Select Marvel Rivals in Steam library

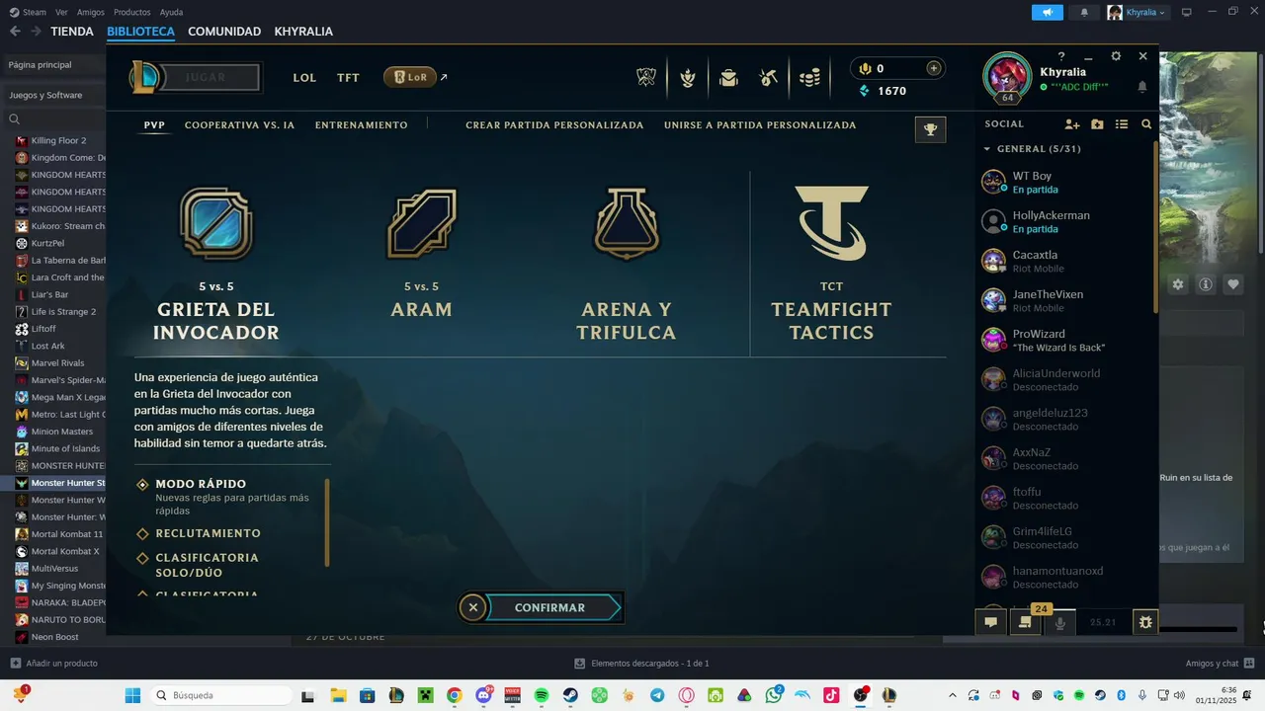pyautogui.click(x=57, y=362)
